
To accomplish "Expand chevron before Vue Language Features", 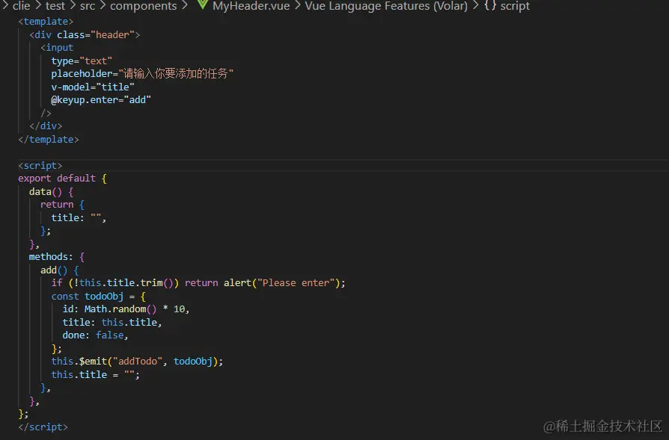I will pos(297,5).
